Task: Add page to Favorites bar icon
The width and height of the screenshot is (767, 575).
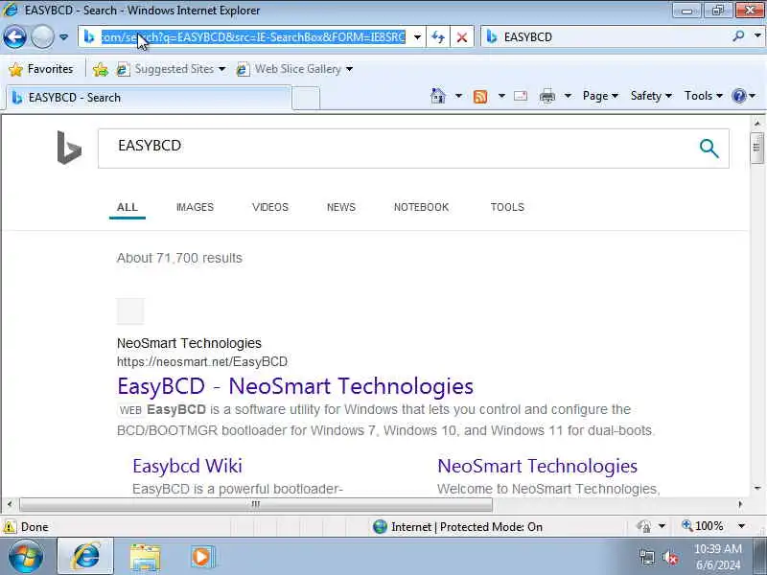Action: 101,69
